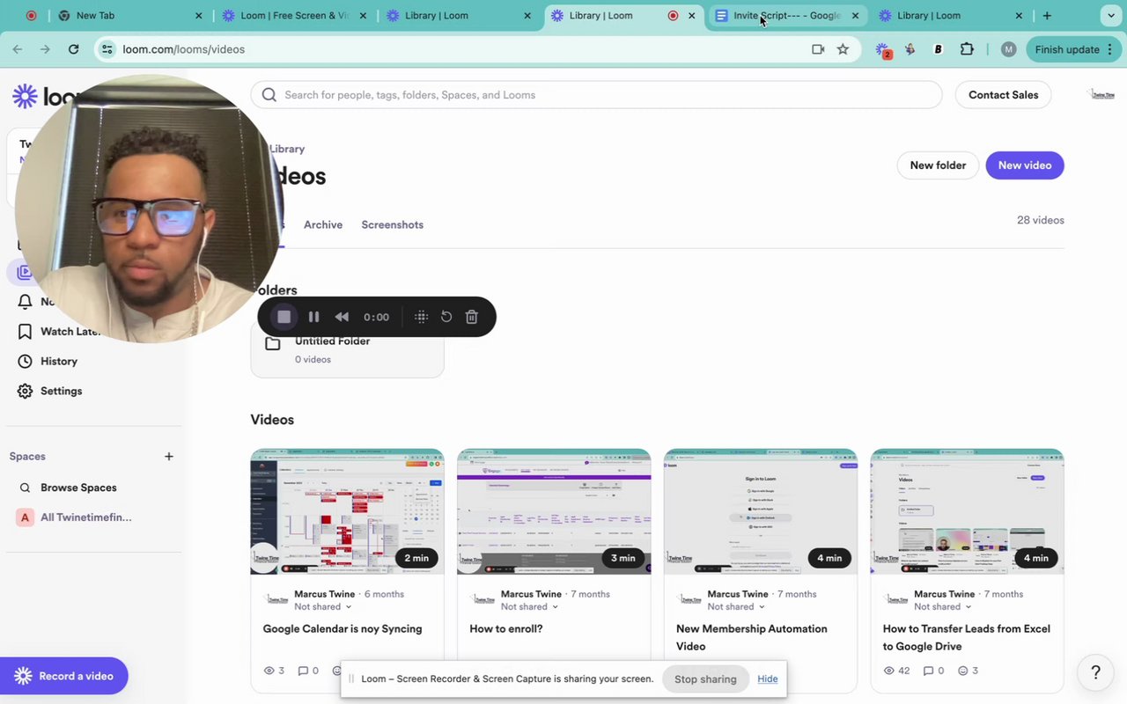1127x704 pixels.
Task: Open Browse Spaces
Action: 78,488
